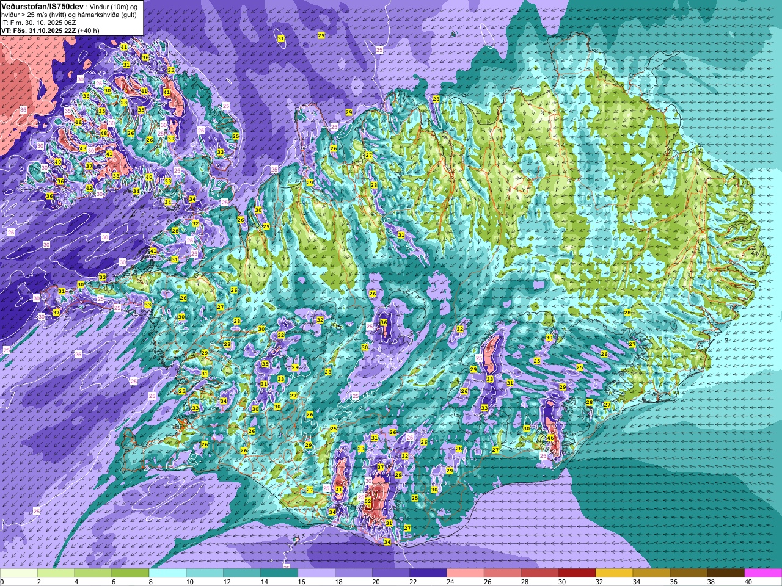The width and height of the screenshot is (782, 586).
Task: Click the 'VT: Fös. 31.10.2025 22Z' valid time
Action: [38, 30]
